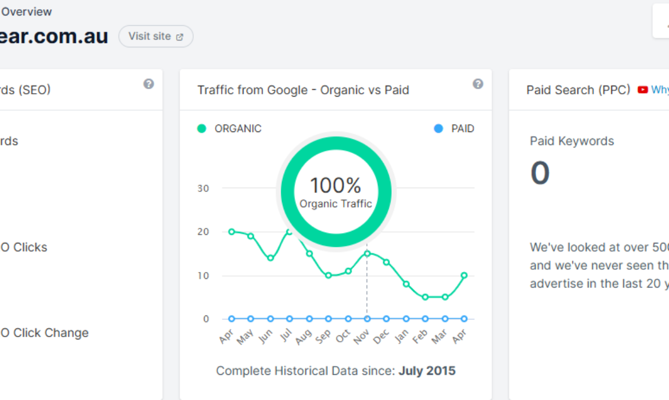
Task: Click the Paid Search (PPC) card title
Action: pyautogui.click(x=578, y=90)
